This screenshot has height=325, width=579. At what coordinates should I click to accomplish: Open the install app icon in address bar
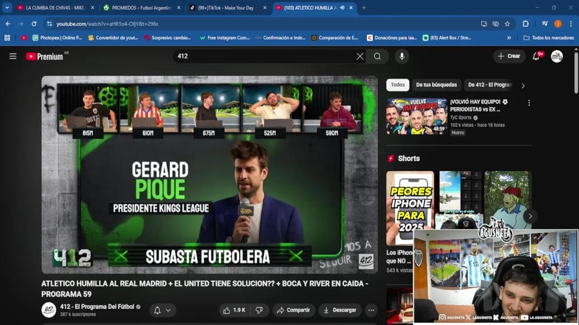point(484,23)
